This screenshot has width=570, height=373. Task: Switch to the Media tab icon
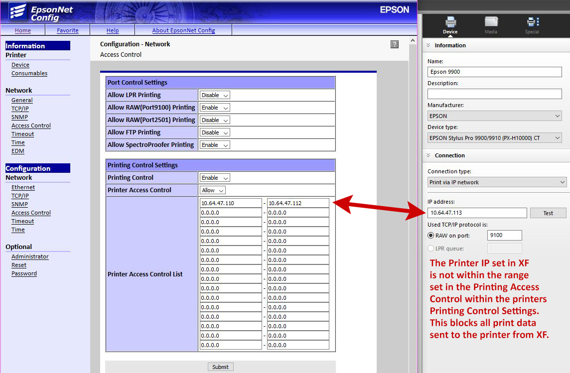point(491,22)
